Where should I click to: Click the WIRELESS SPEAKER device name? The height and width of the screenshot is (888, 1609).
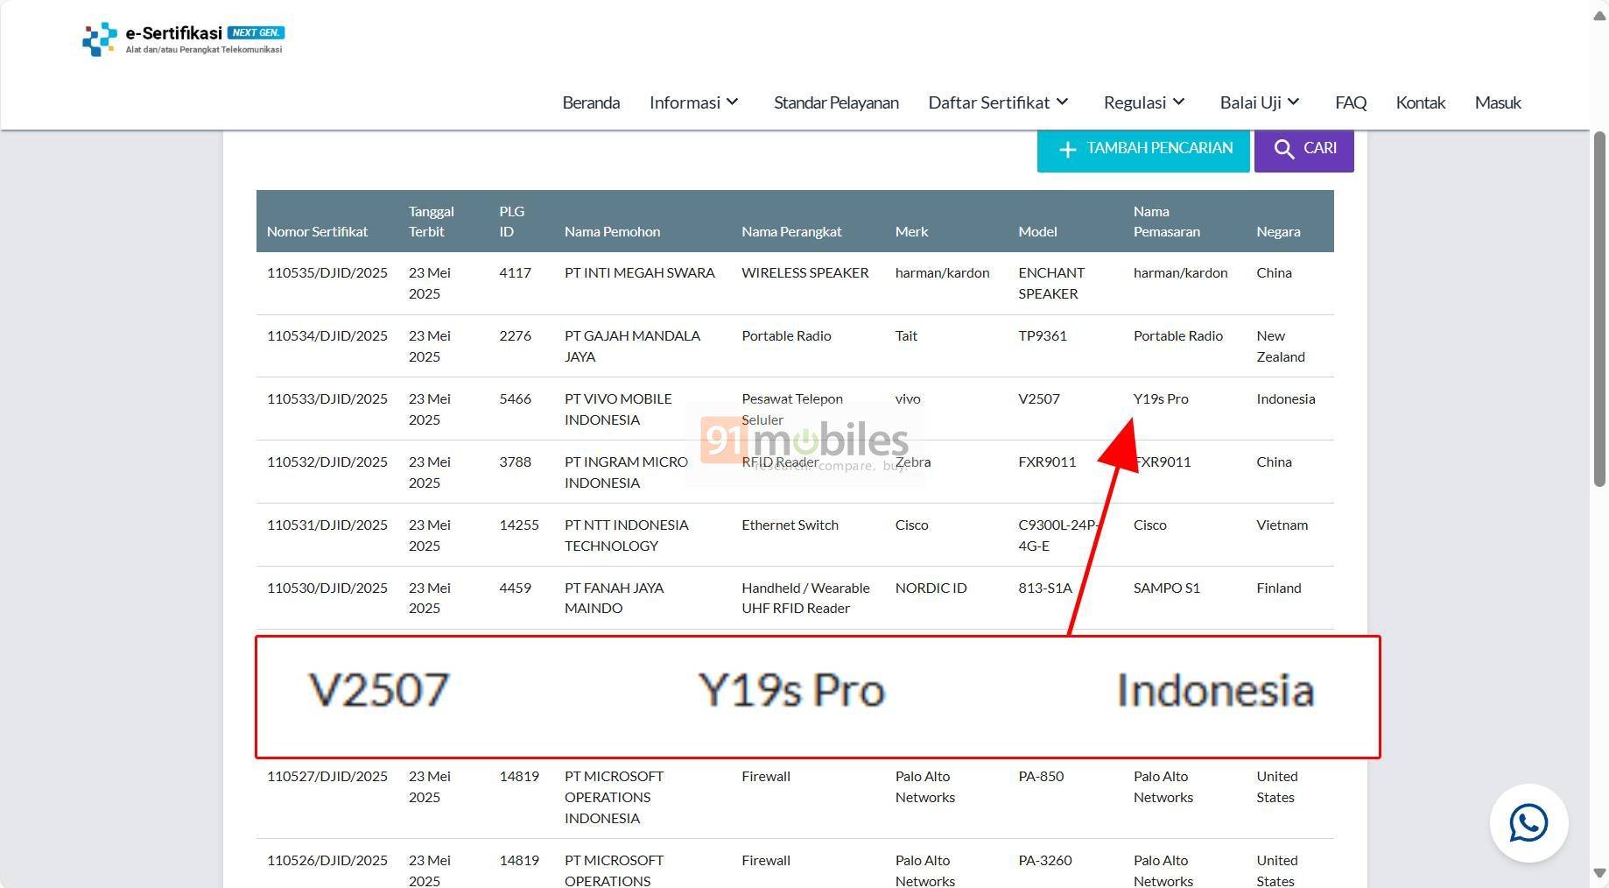805,272
